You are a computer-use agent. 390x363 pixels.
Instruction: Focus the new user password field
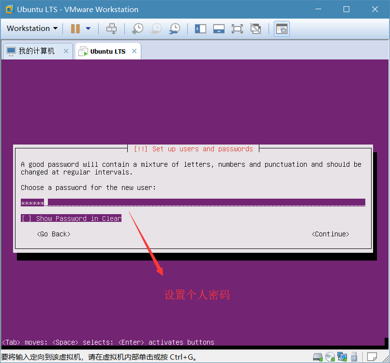(x=193, y=203)
